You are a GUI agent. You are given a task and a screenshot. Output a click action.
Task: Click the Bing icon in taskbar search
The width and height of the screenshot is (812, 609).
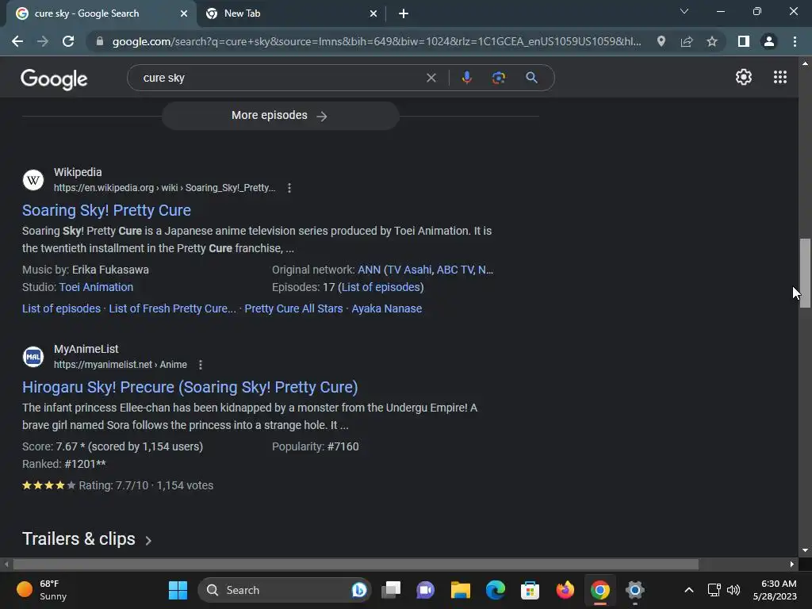pos(359,590)
